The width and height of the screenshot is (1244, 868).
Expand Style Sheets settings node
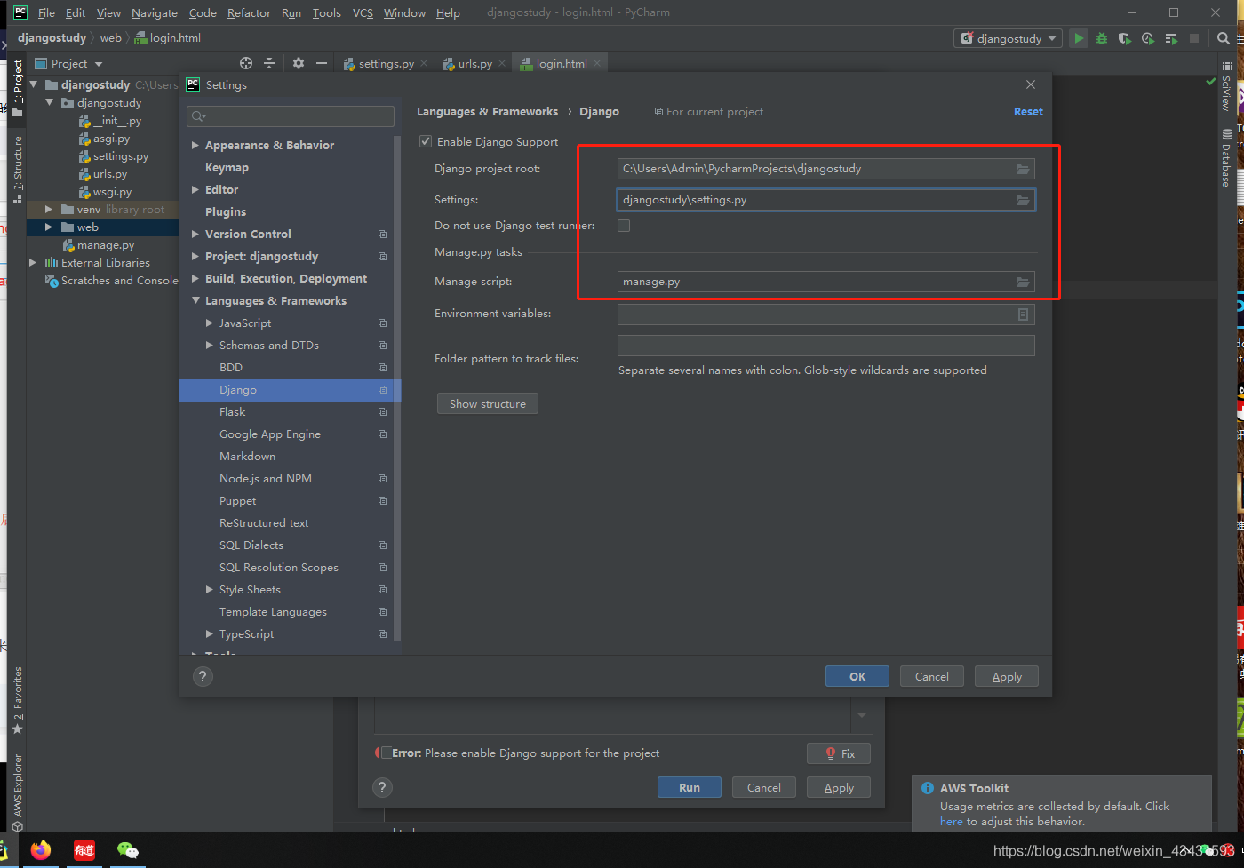pos(210,589)
